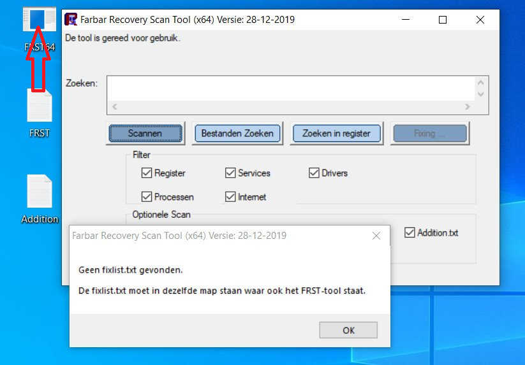Viewport: 525px width, 365px height.
Task: Toggle the Internet filter checkbox
Action: 230,197
